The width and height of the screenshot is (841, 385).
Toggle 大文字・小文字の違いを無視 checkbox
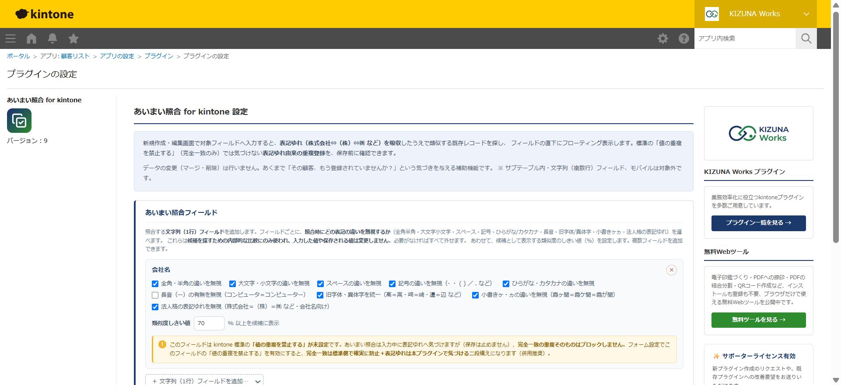232,284
